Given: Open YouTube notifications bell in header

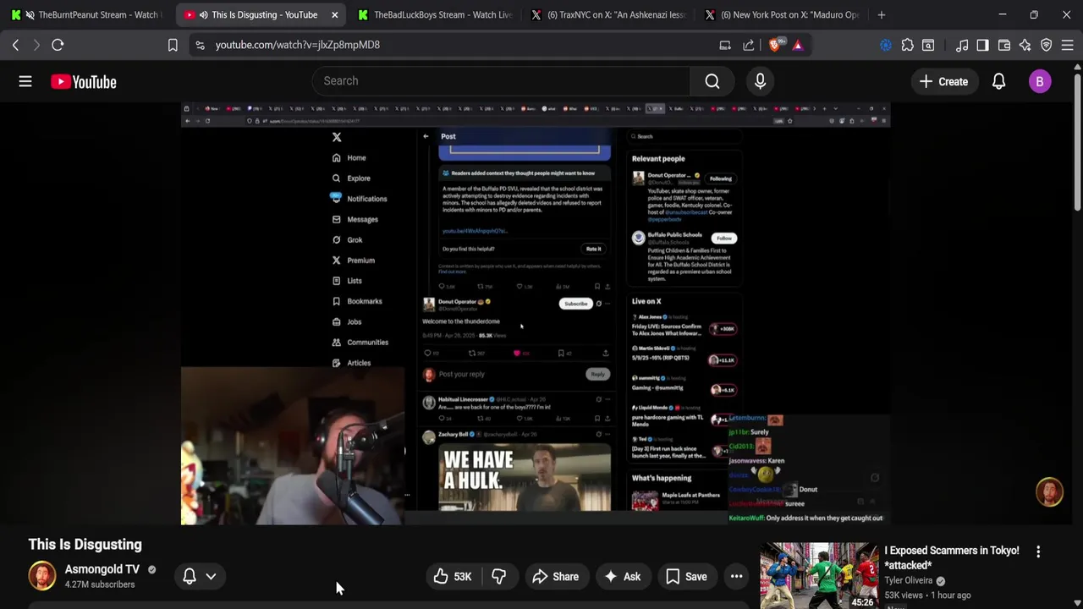Looking at the screenshot, I should pos(998,81).
